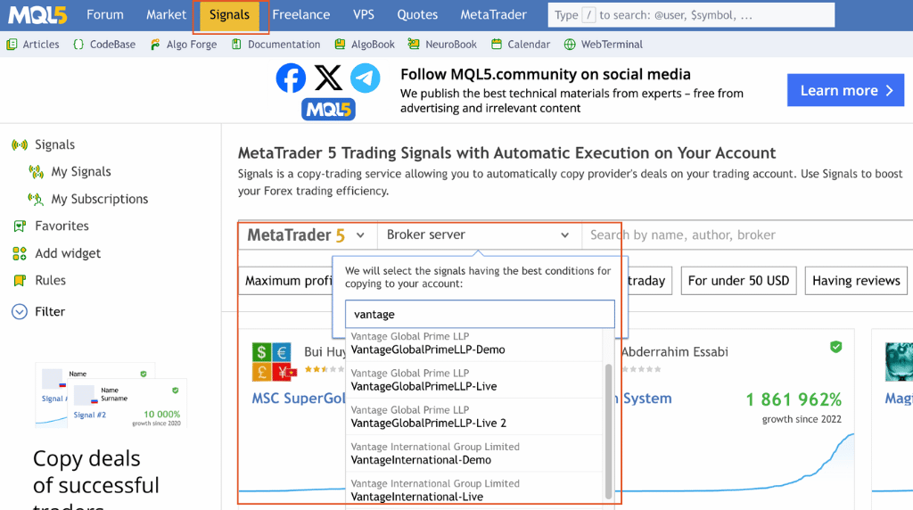Select VantageGlobalPrimeLLP-Live 2 server
This screenshot has width=913, height=510.
point(474,416)
